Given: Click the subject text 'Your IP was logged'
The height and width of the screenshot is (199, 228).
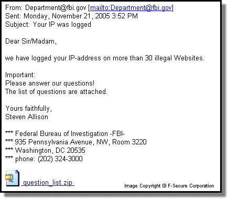Looking at the screenshot, I should (x=62, y=25).
